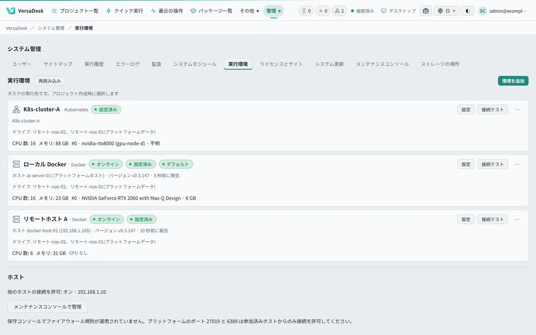
Task: Click the SC user avatar
Action: (483, 11)
